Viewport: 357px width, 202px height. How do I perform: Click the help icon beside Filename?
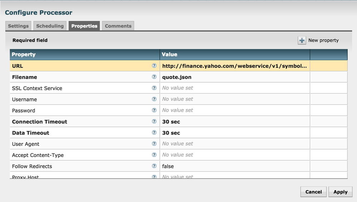154,77
